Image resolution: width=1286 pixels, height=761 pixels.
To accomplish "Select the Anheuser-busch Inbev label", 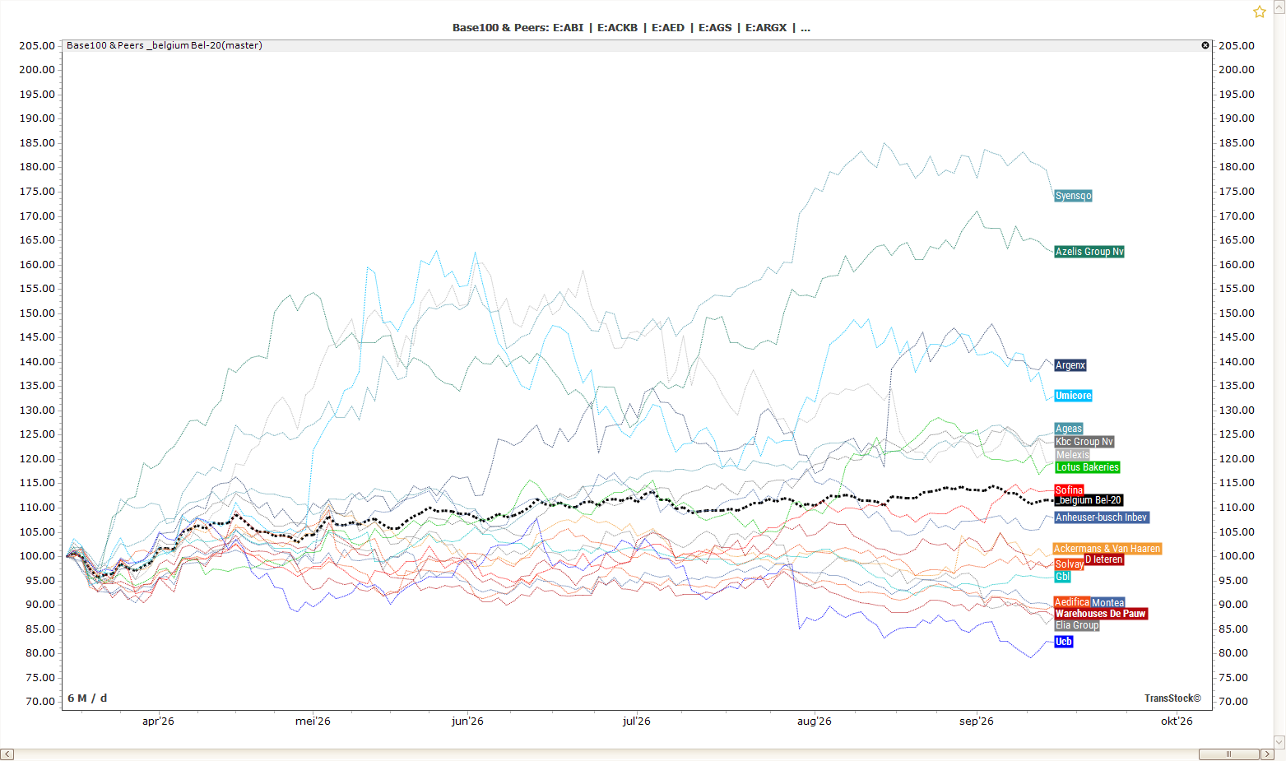I will tap(1102, 517).
